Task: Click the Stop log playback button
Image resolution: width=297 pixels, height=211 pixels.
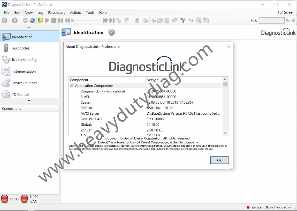Action: 54,20
